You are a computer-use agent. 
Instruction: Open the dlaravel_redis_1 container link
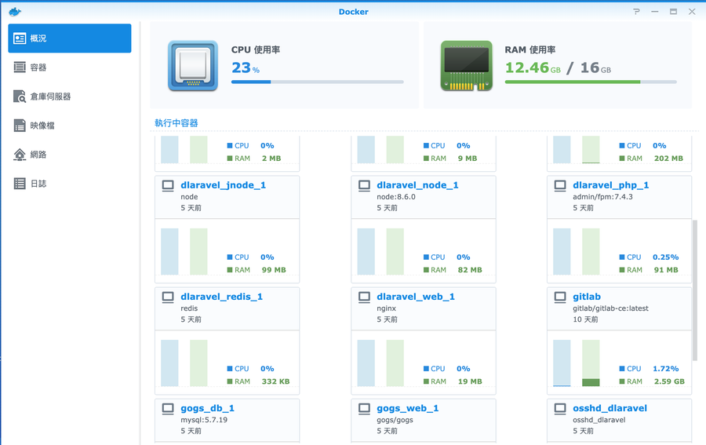pos(221,297)
